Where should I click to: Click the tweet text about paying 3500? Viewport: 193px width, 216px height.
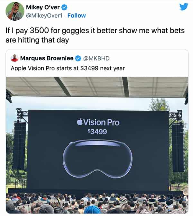[x=95, y=35]
